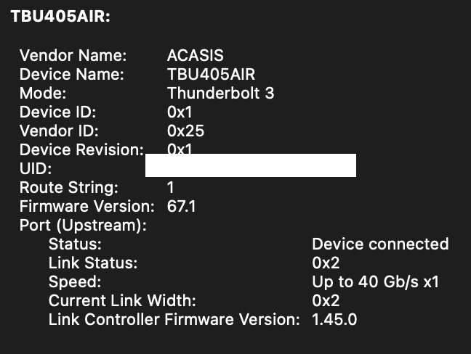This screenshot has width=471, height=354.
Task: Click the TBU405AIR: heading at top
Action: 60,17
